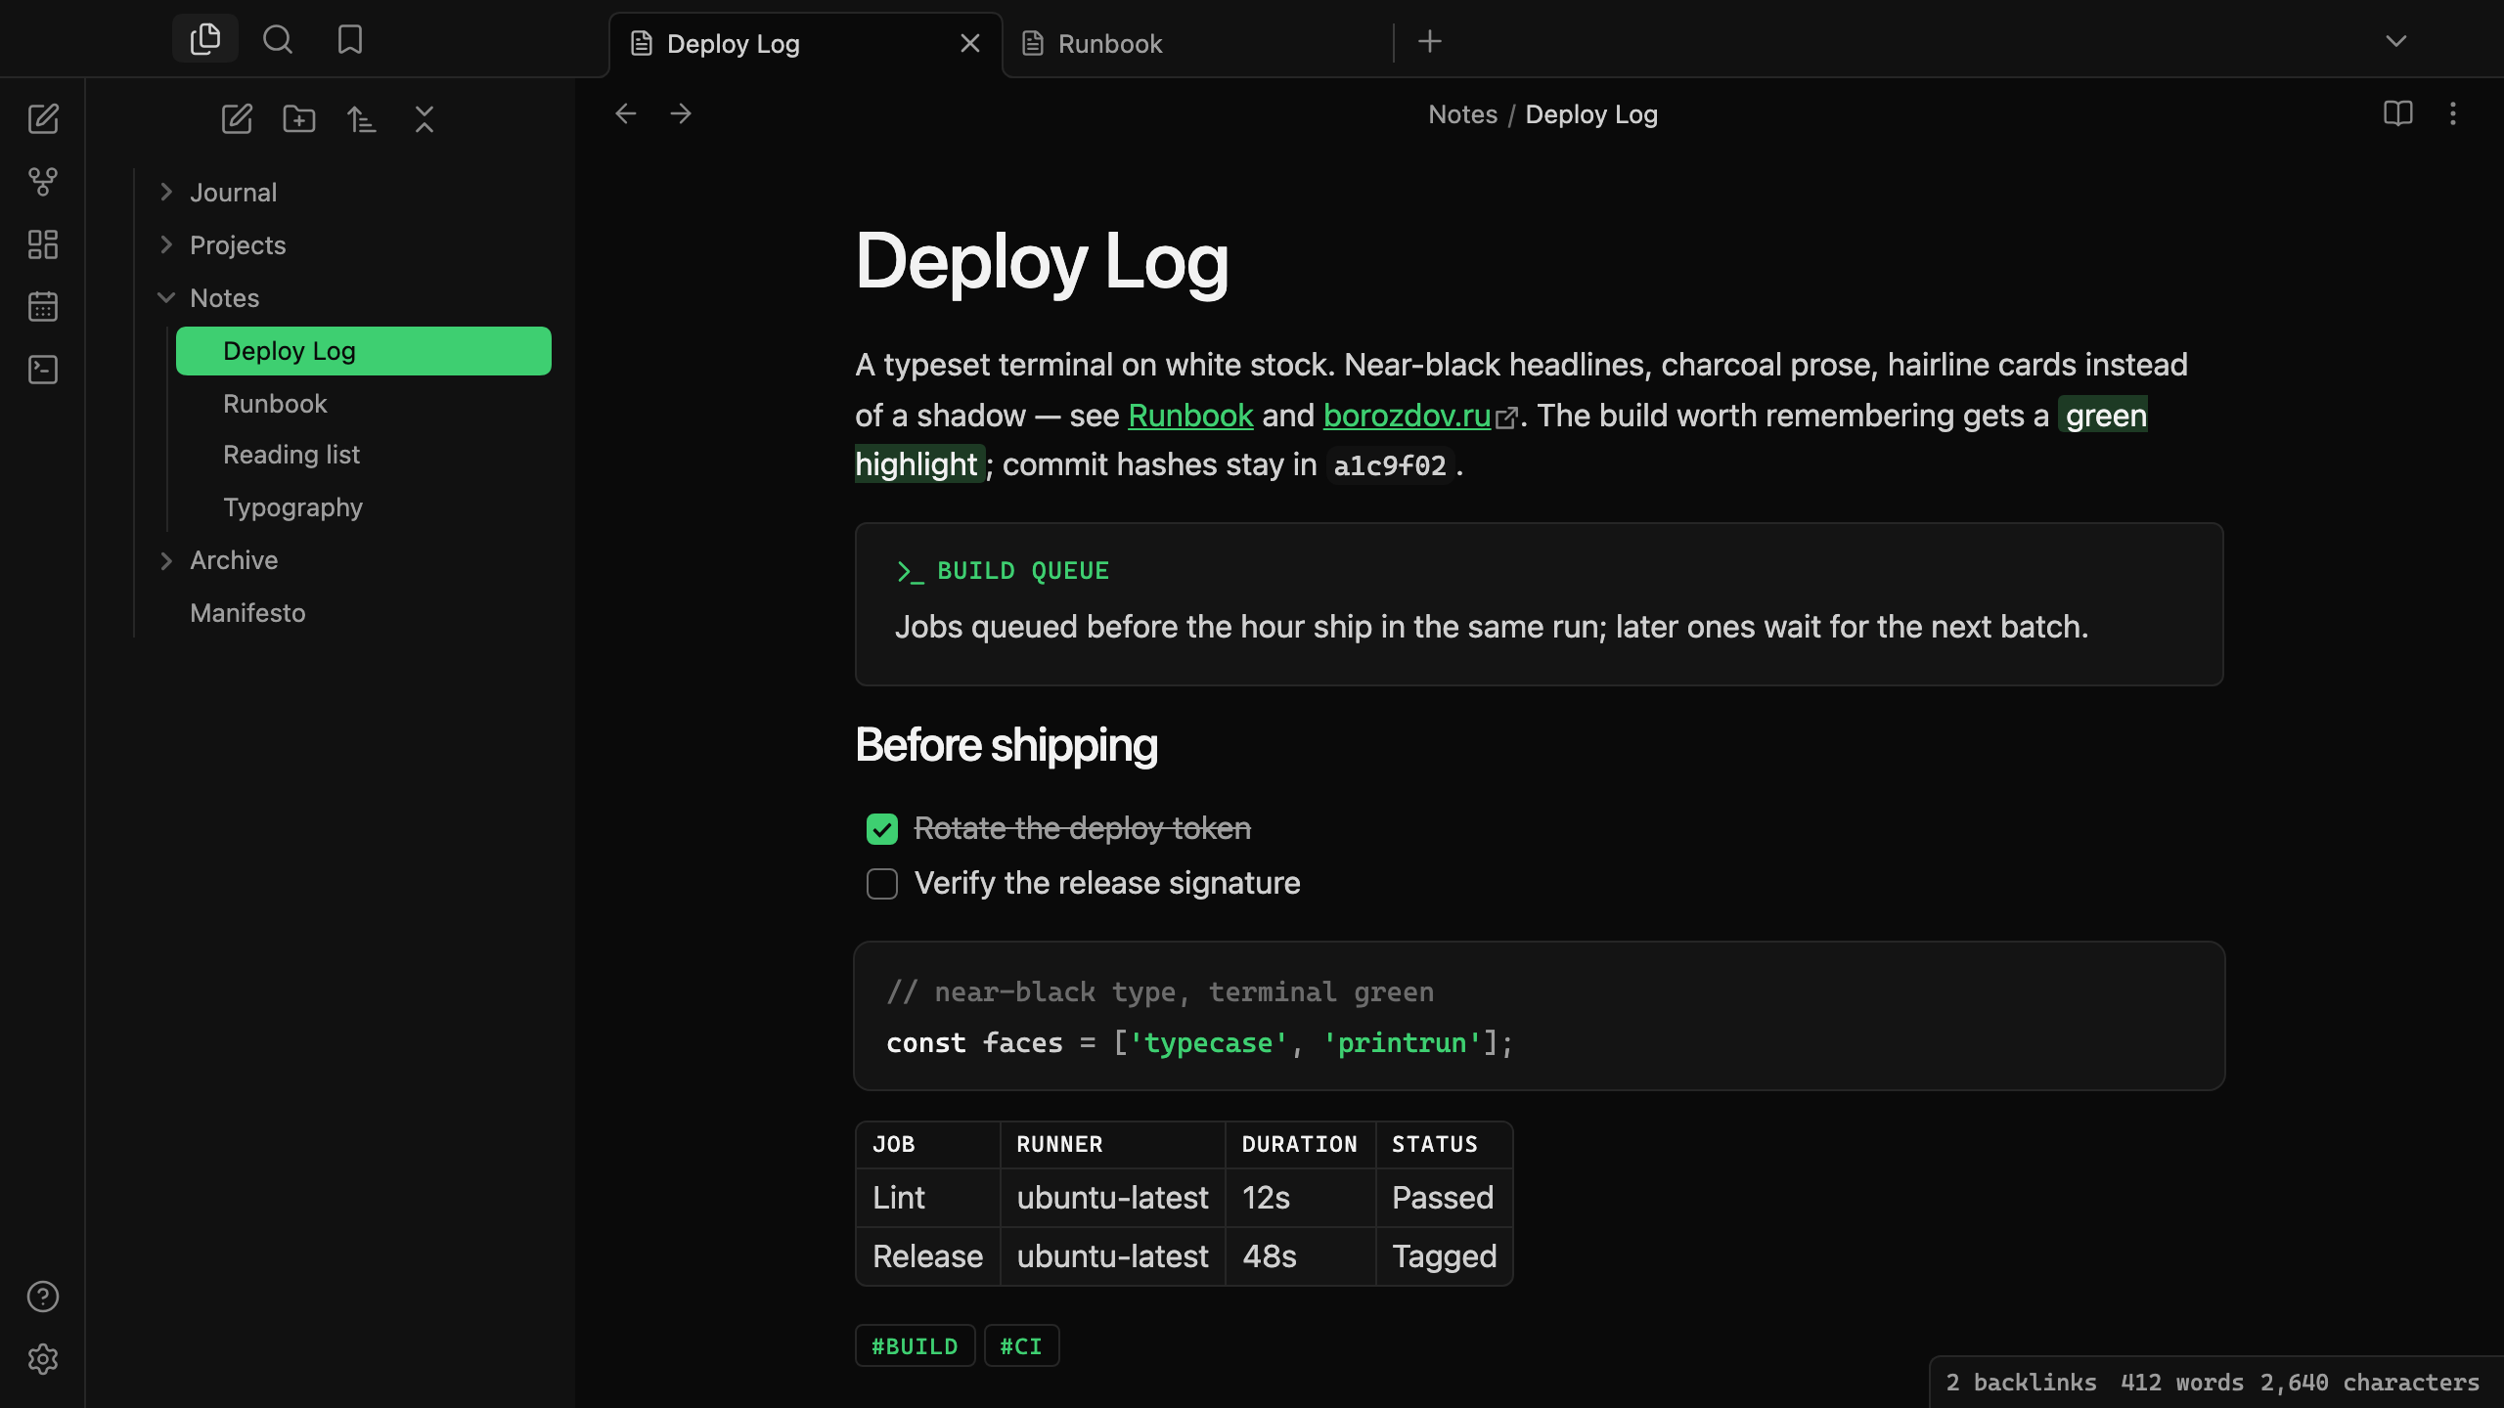Close the Deploy Log tab
Image resolution: width=2504 pixels, height=1408 pixels.
click(x=970, y=44)
